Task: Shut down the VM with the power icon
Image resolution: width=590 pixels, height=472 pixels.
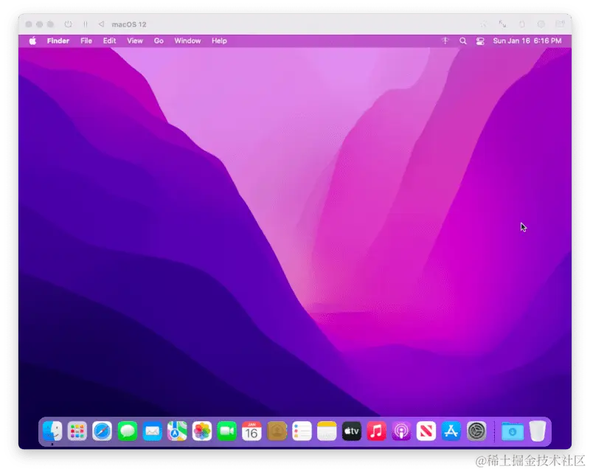Action: pos(68,24)
